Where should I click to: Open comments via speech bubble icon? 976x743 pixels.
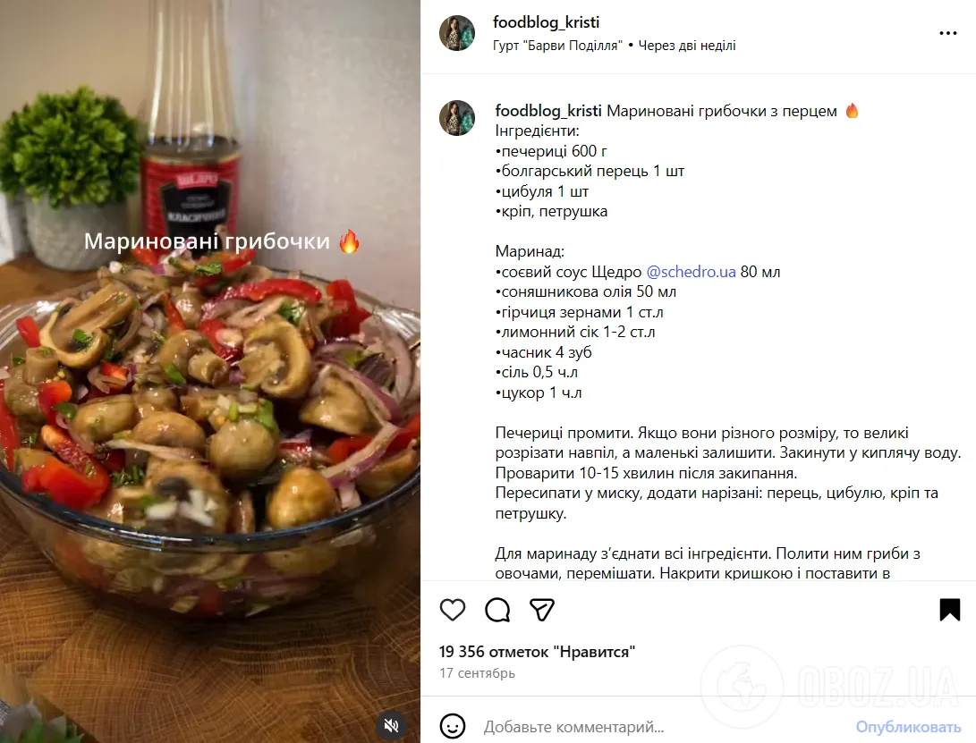(497, 610)
